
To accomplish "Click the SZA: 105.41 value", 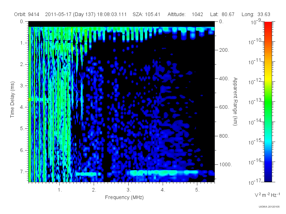I will coord(147,14).
